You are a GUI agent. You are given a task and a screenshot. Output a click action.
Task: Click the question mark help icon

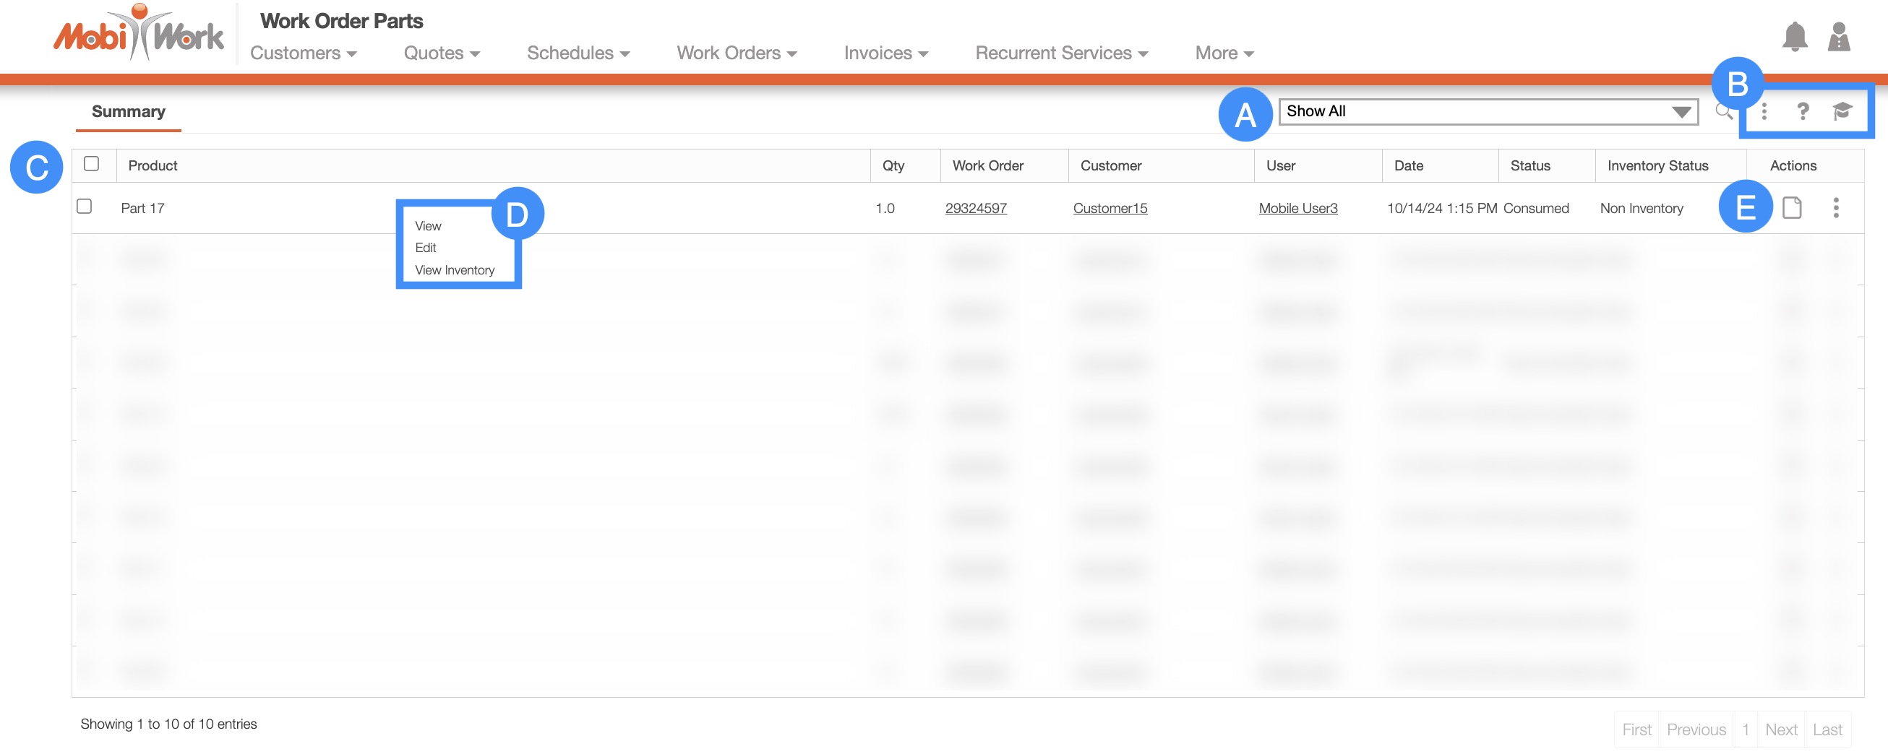click(x=1802, y=111)
